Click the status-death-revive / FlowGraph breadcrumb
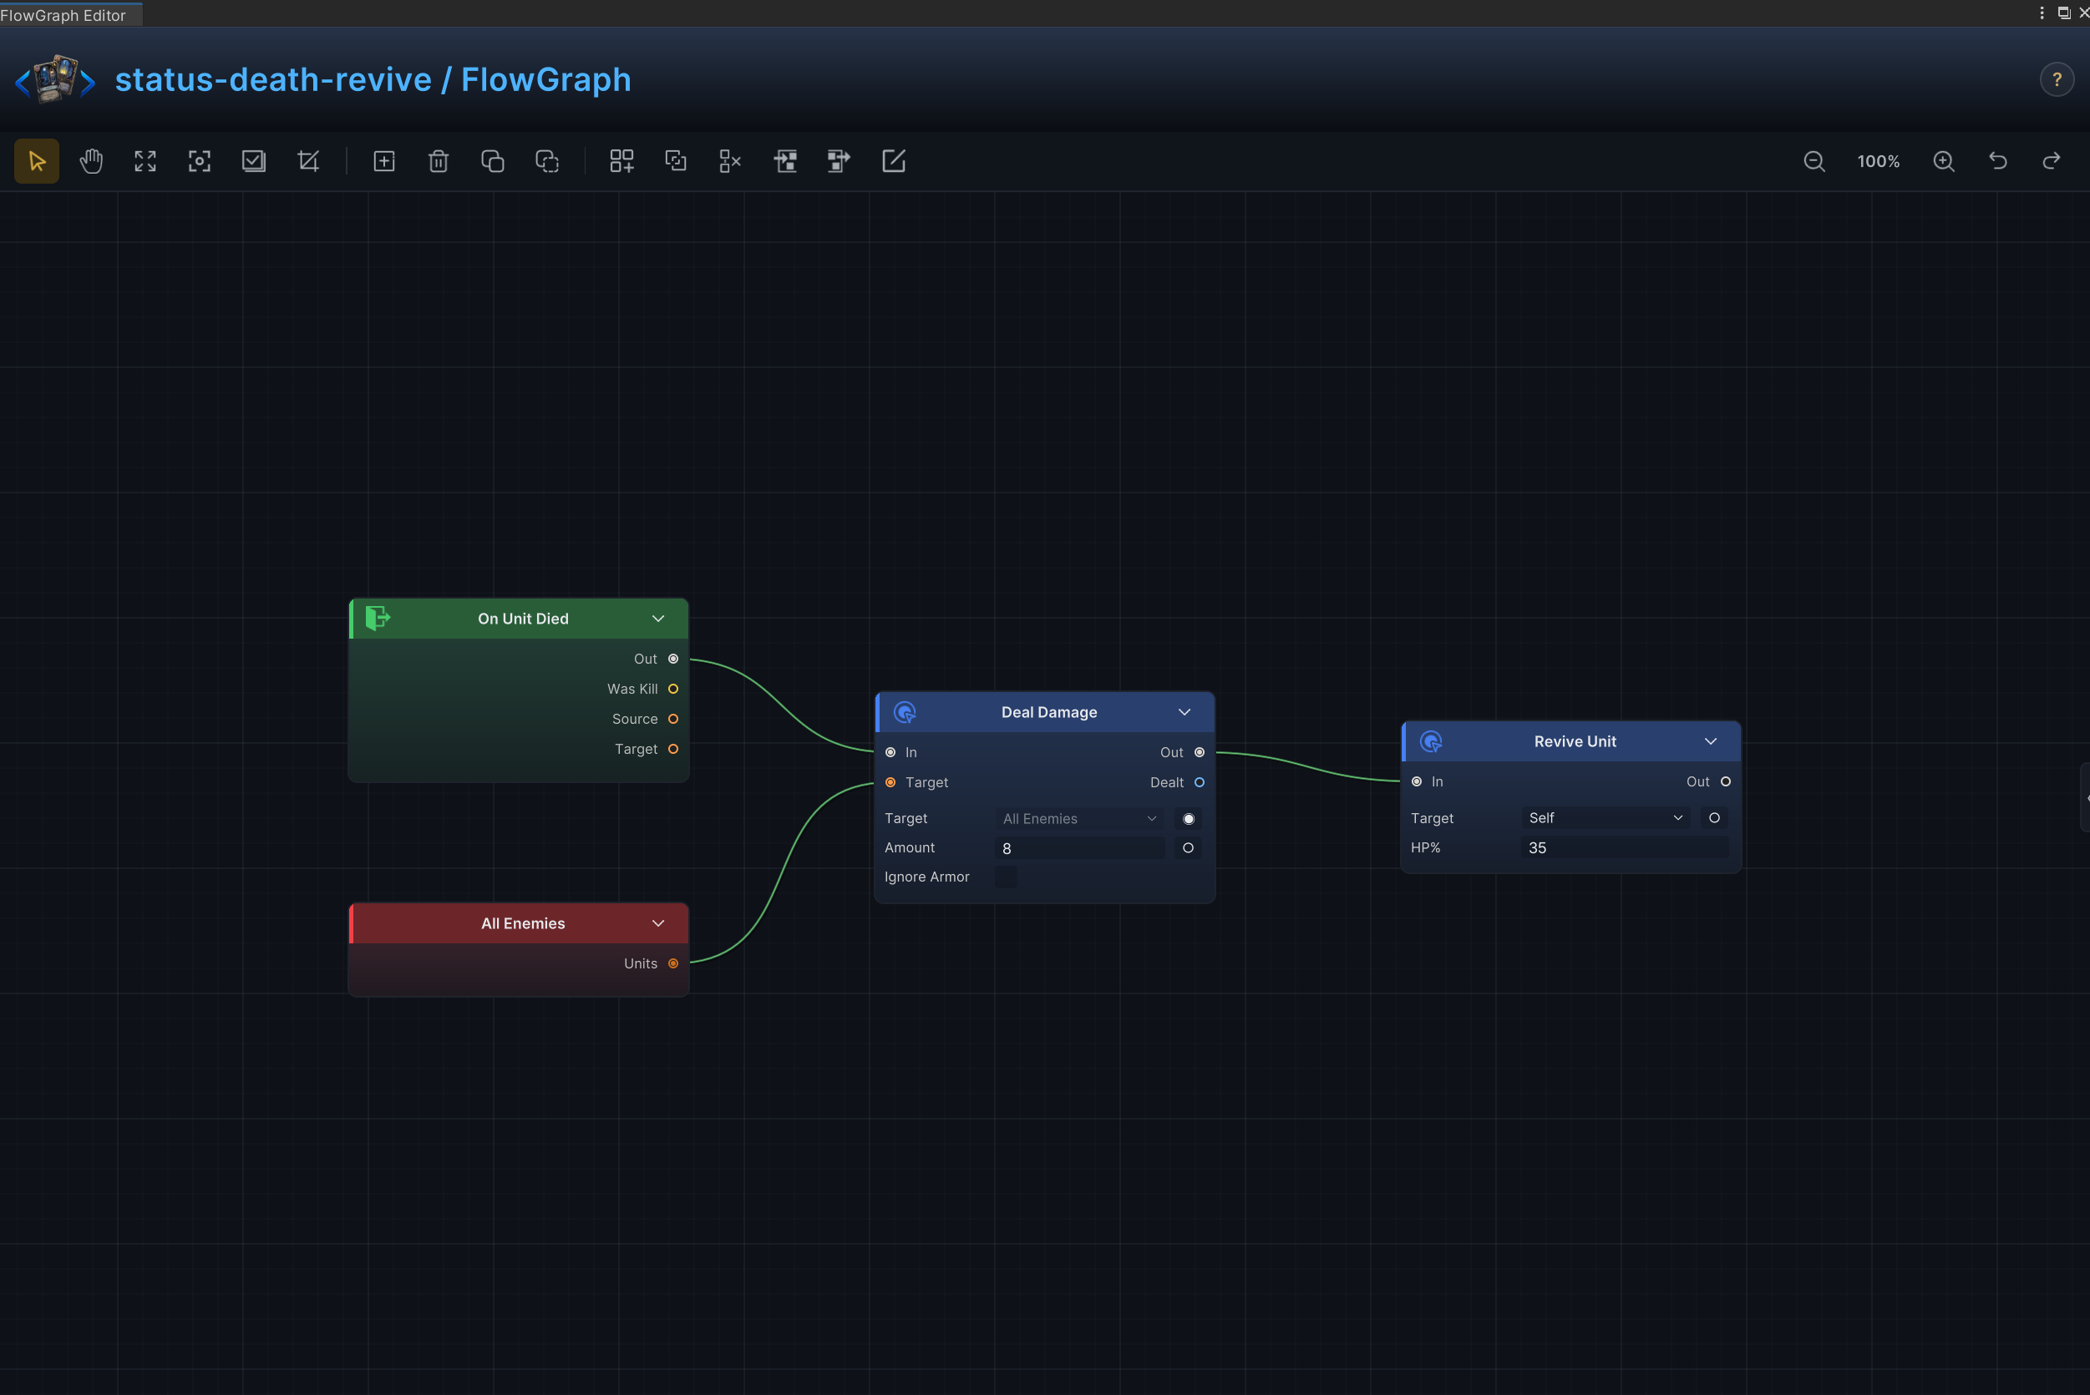Viewport: 2090px width, 1395px height. click(x=373, y=79)
